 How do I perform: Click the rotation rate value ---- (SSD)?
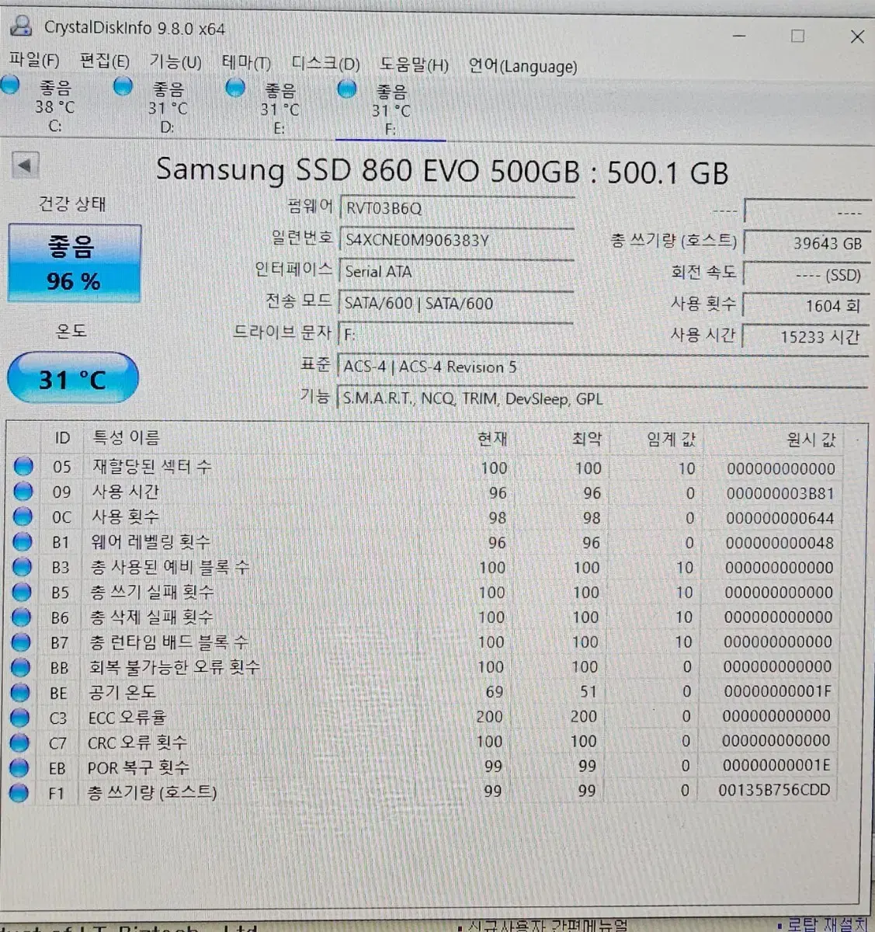805,274
